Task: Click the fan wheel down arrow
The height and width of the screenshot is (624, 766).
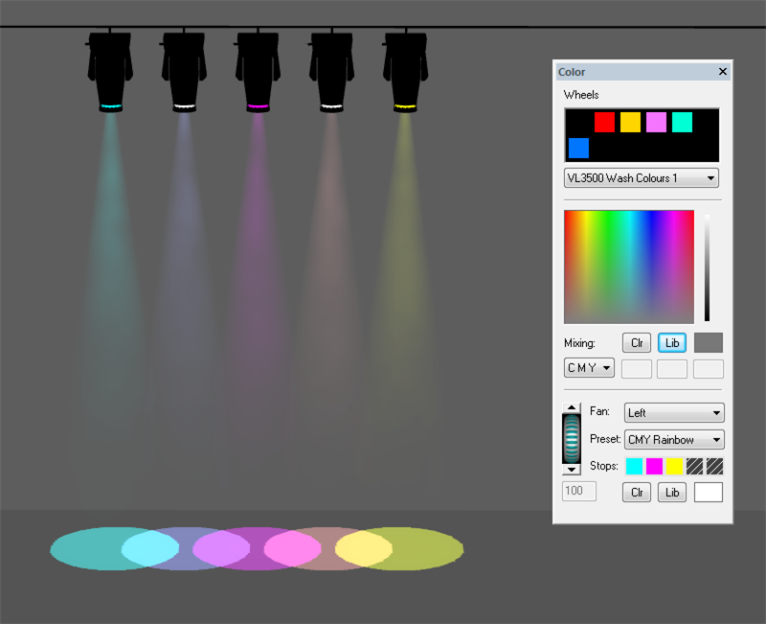Action: pos(573,469)
